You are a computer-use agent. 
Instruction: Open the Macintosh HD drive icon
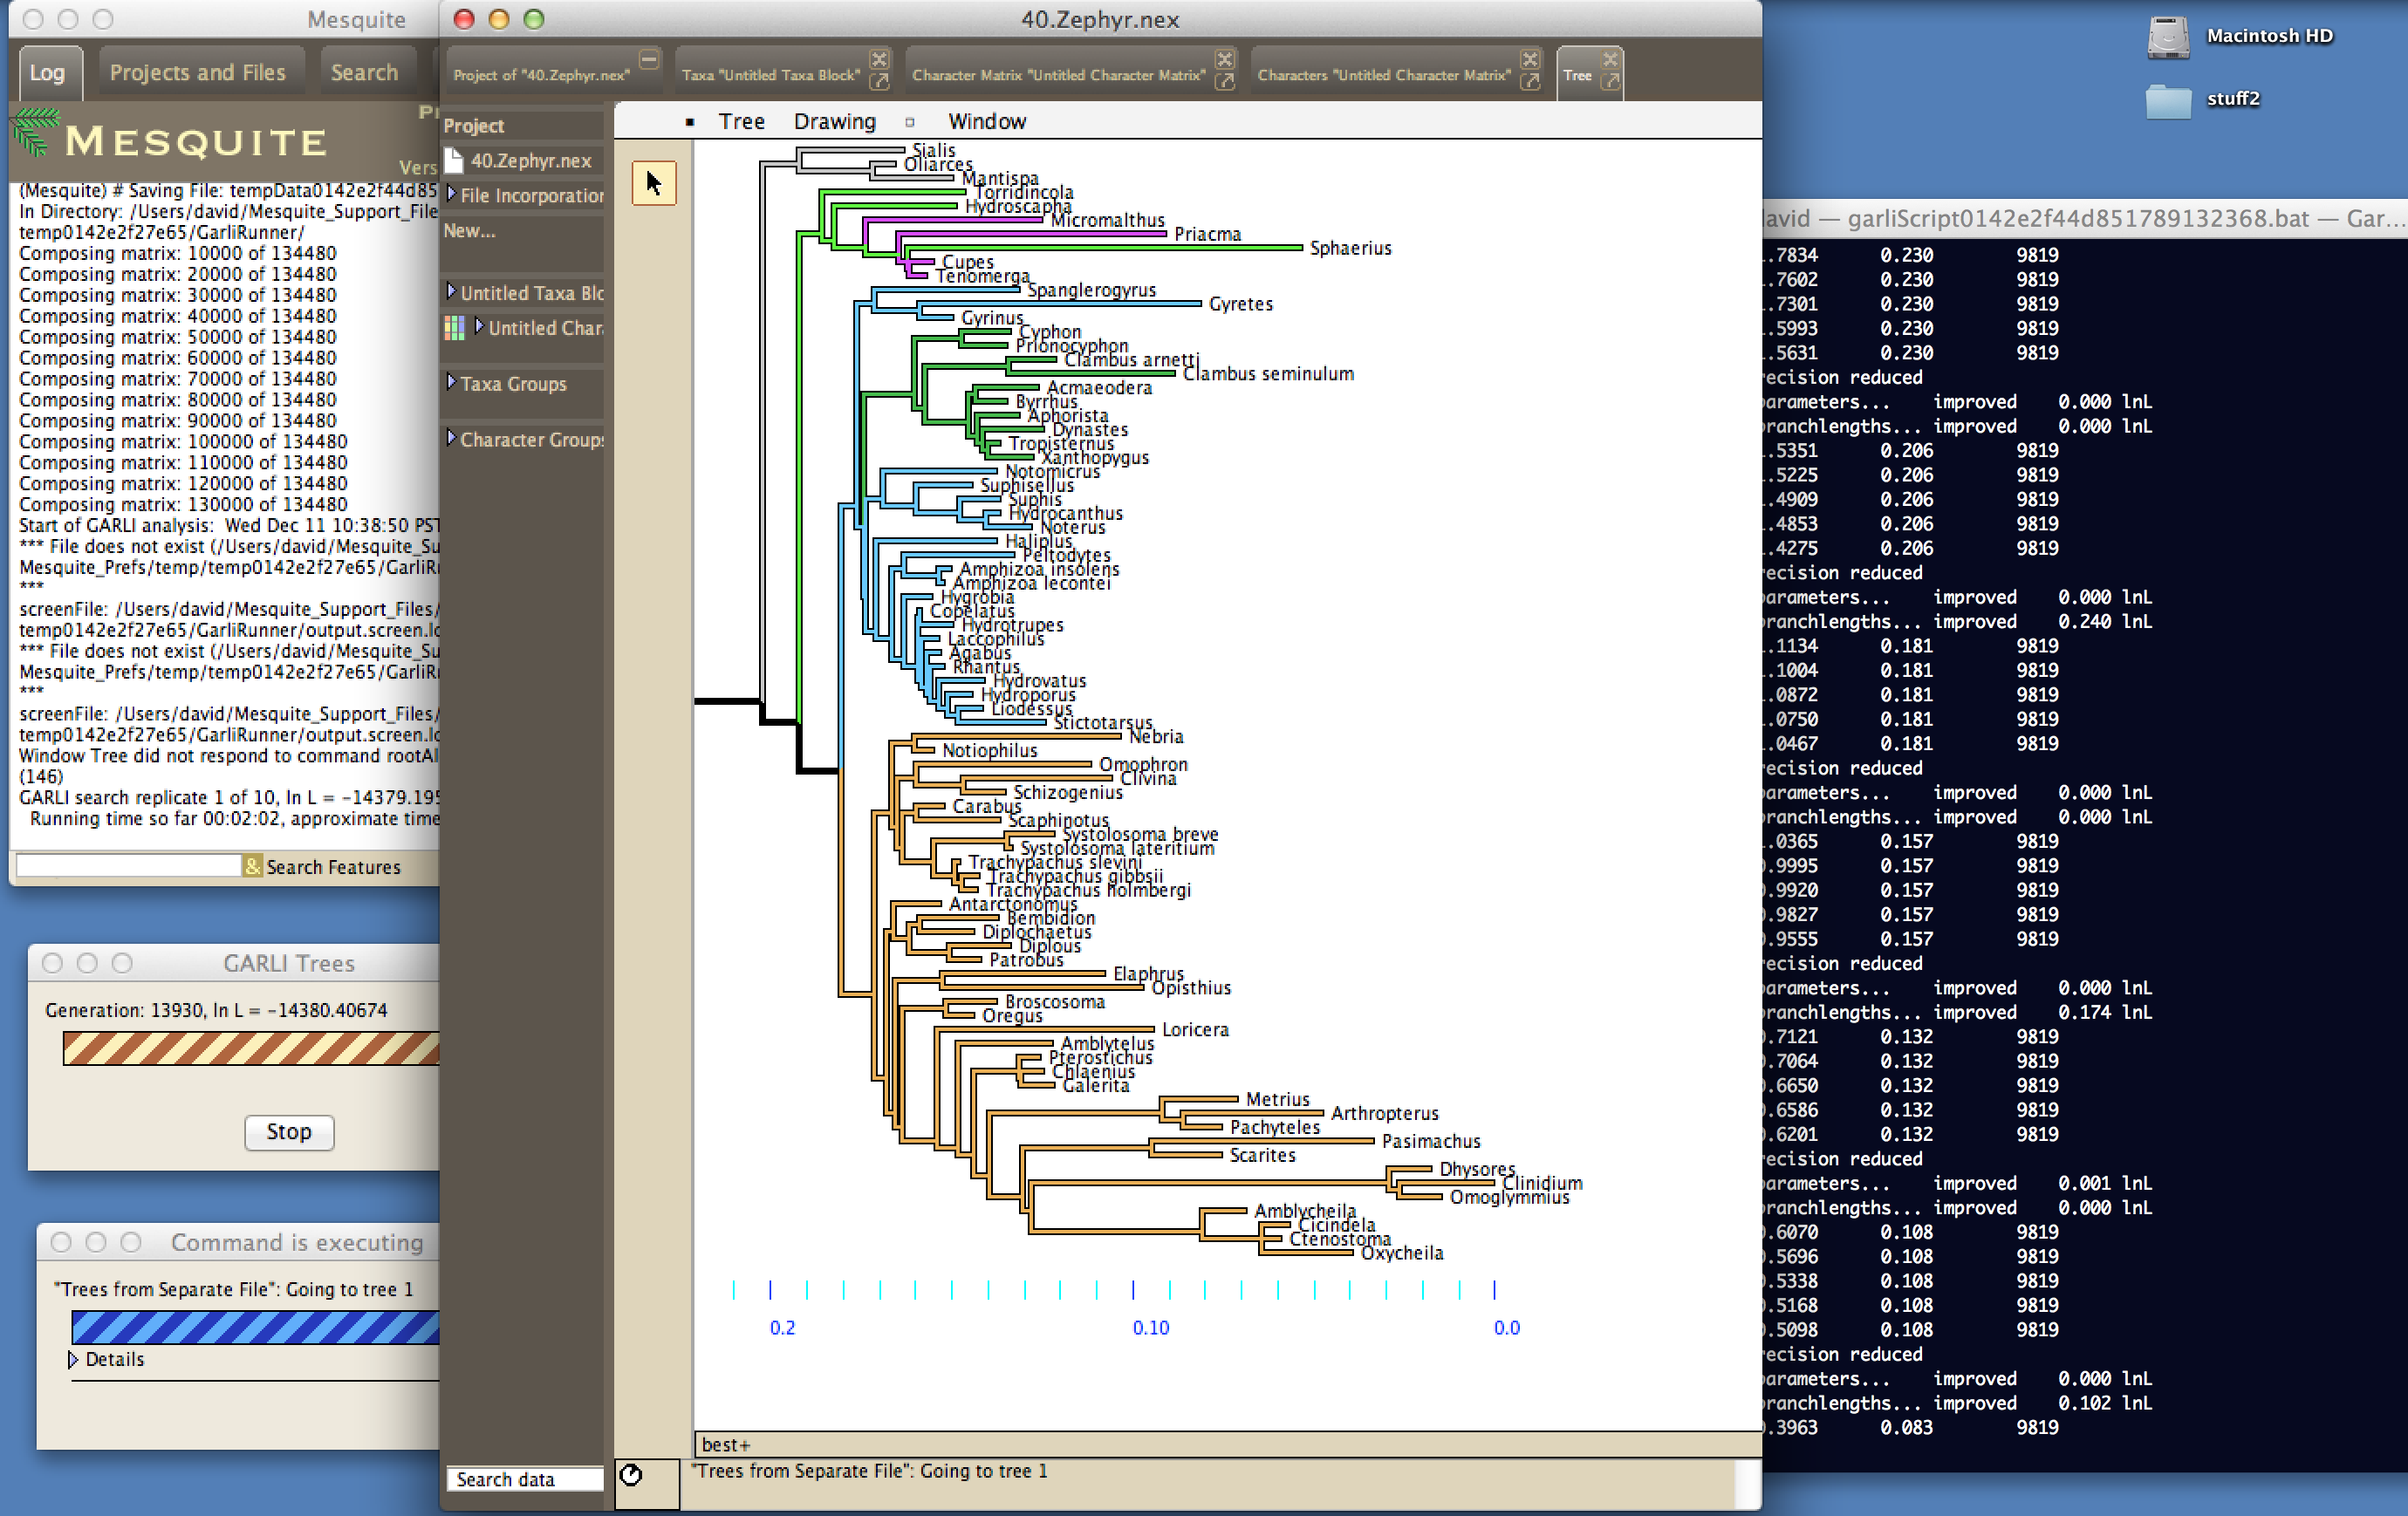tap(2167, 37)
